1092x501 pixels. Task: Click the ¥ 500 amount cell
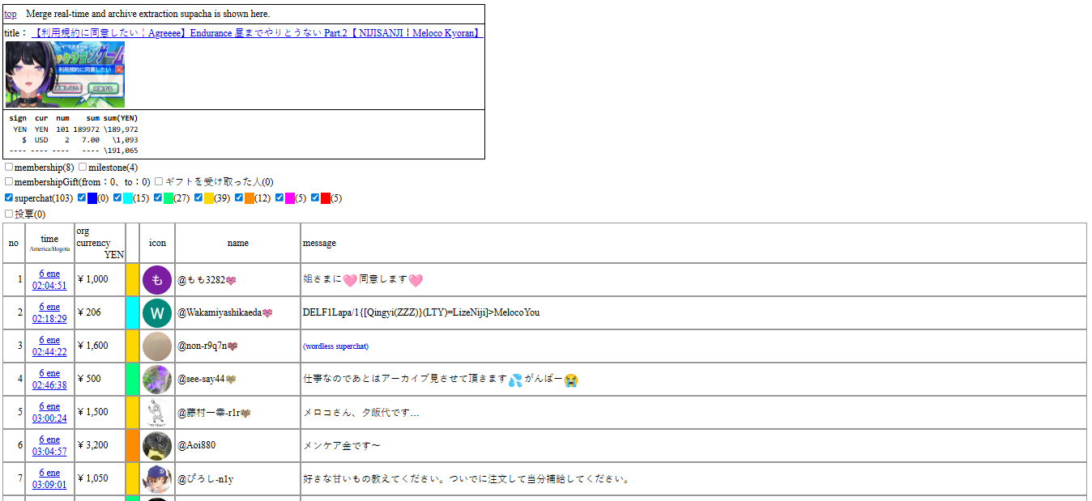100,379
